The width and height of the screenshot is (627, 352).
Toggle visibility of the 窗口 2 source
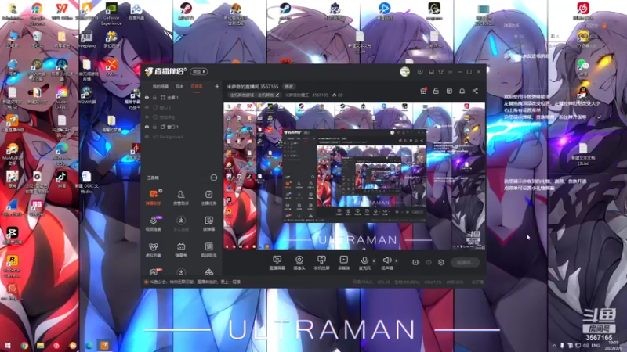pyautogui.click(x=147, y=107)
